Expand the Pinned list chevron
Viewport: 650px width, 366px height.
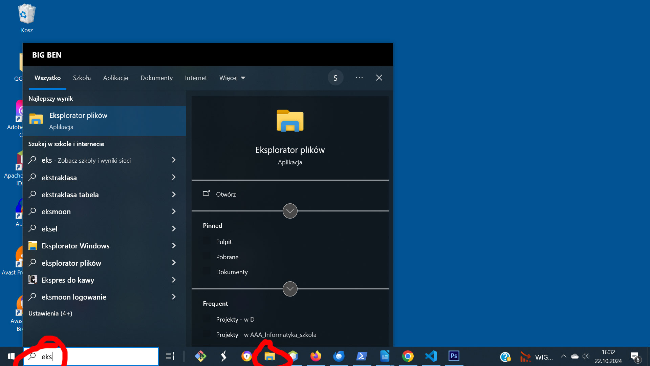pyautogui.click(x=290, y=289)
